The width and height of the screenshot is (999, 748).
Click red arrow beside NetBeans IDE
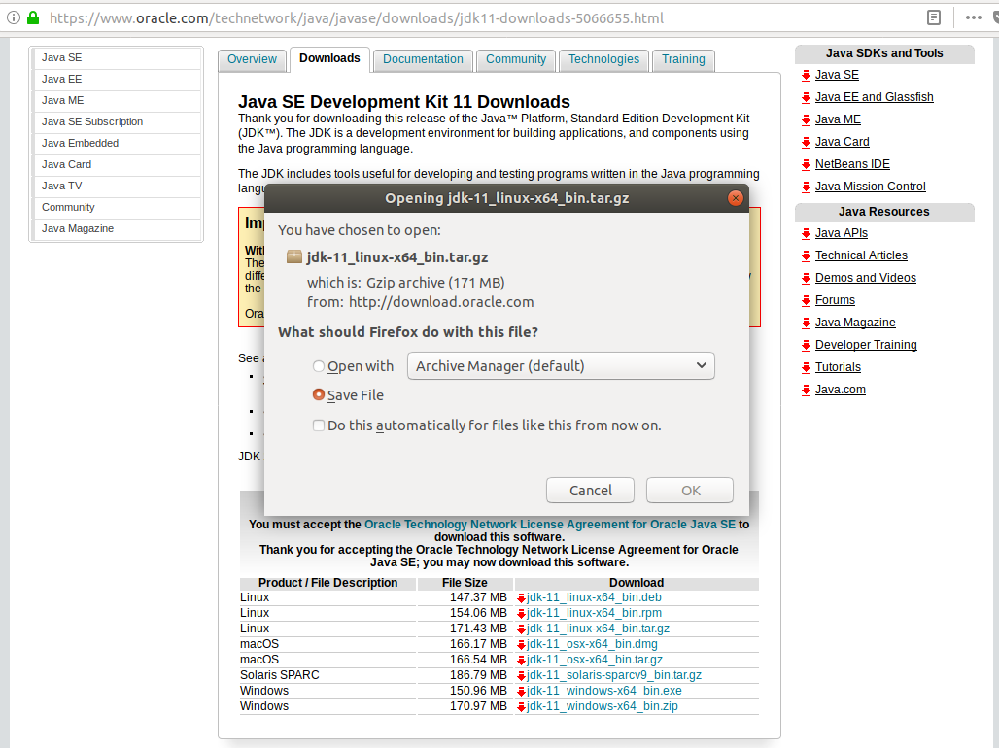(806, 164)
